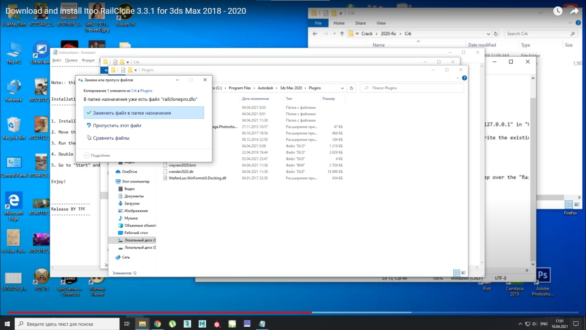Select vrayraw2020.bmi file

pyautogui.click(x=182, y=165)
